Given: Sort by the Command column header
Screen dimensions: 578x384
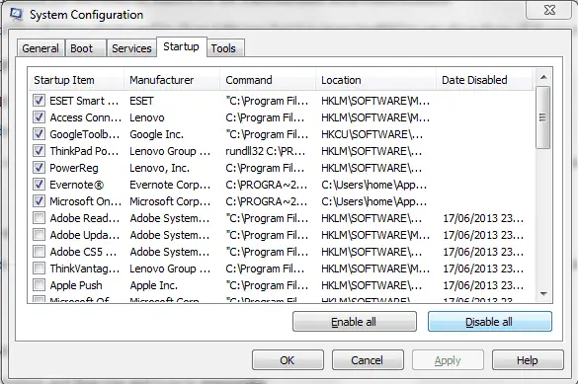Looking at the screenshot, I should (268, 80).
